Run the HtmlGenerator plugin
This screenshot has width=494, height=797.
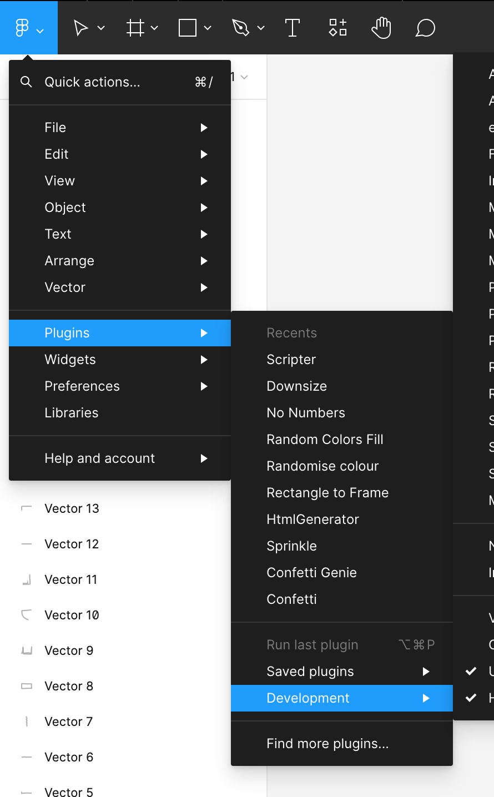point(342,519)
